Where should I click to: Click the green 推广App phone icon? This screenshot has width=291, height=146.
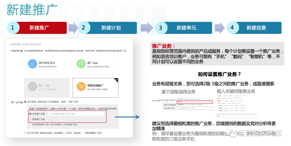(x=81, y=64)
